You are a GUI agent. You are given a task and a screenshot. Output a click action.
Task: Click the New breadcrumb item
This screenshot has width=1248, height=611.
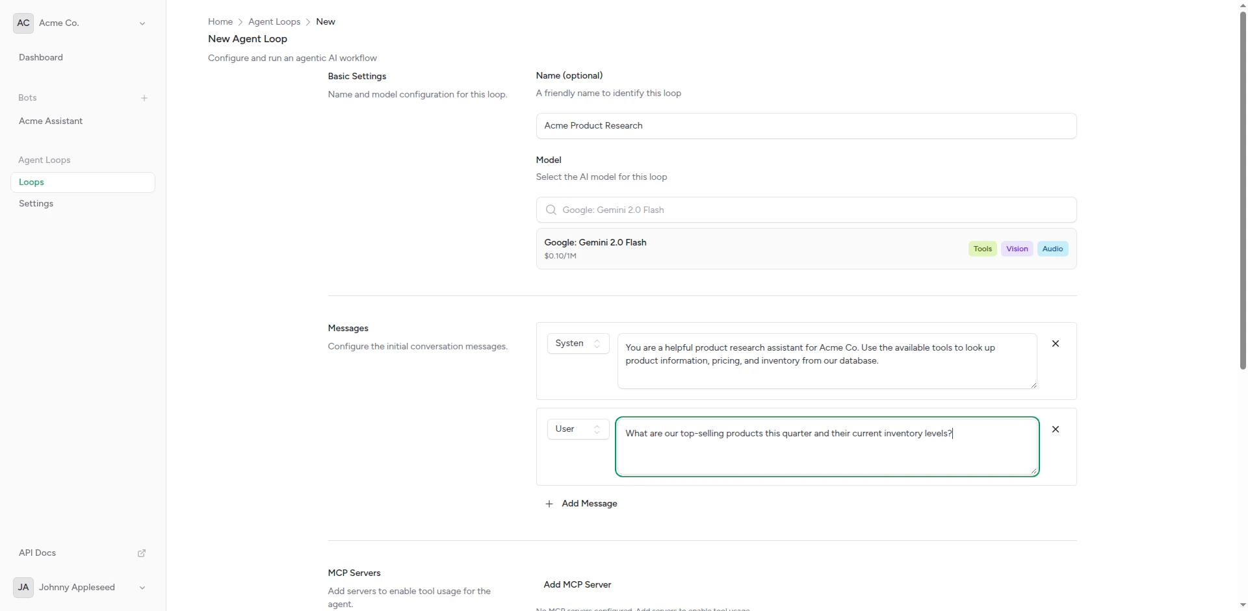coord(326,21)
